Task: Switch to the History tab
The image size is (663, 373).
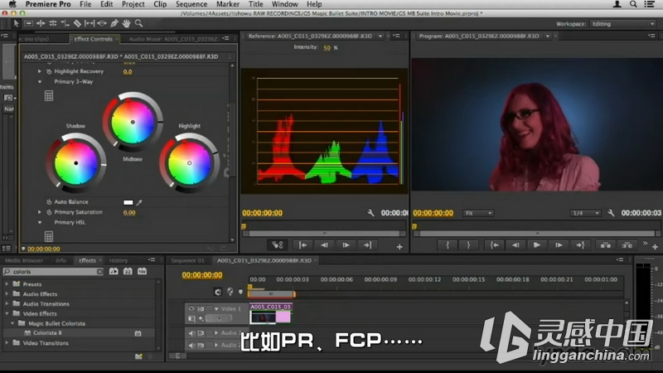Action: pyautogui.click(x=119, y=260)
